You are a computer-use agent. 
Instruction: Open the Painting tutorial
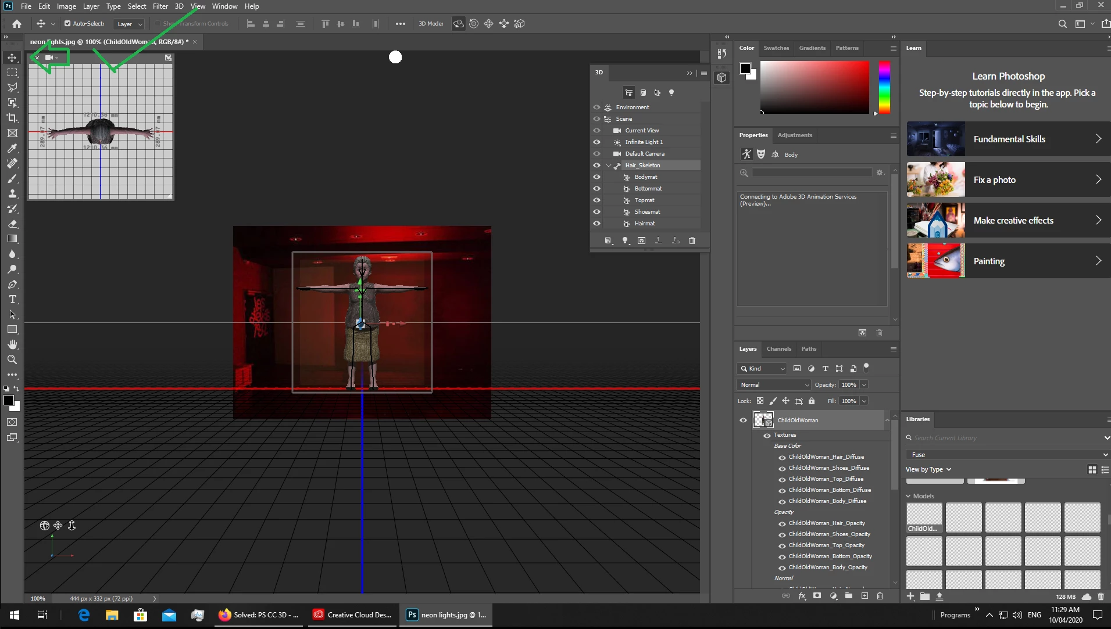pos(1008,261)
